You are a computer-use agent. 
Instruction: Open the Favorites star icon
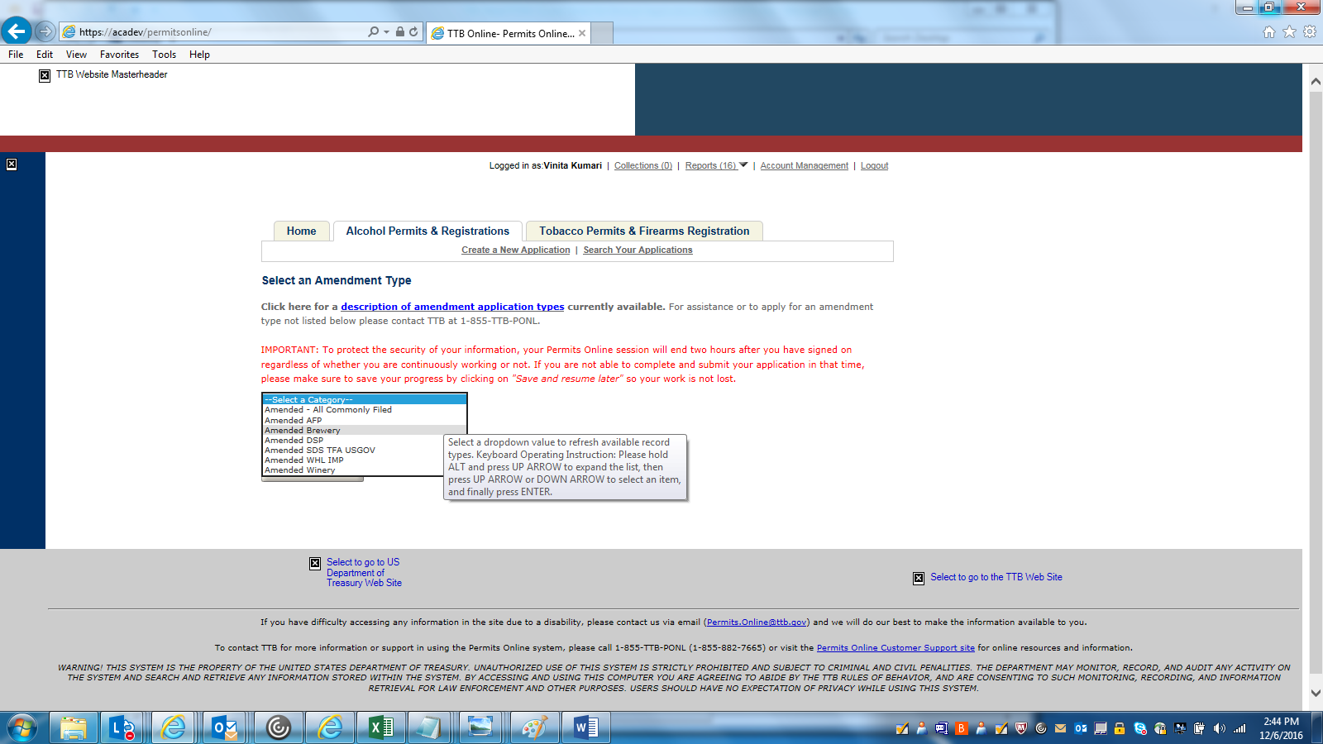(x=1289, y=32)
